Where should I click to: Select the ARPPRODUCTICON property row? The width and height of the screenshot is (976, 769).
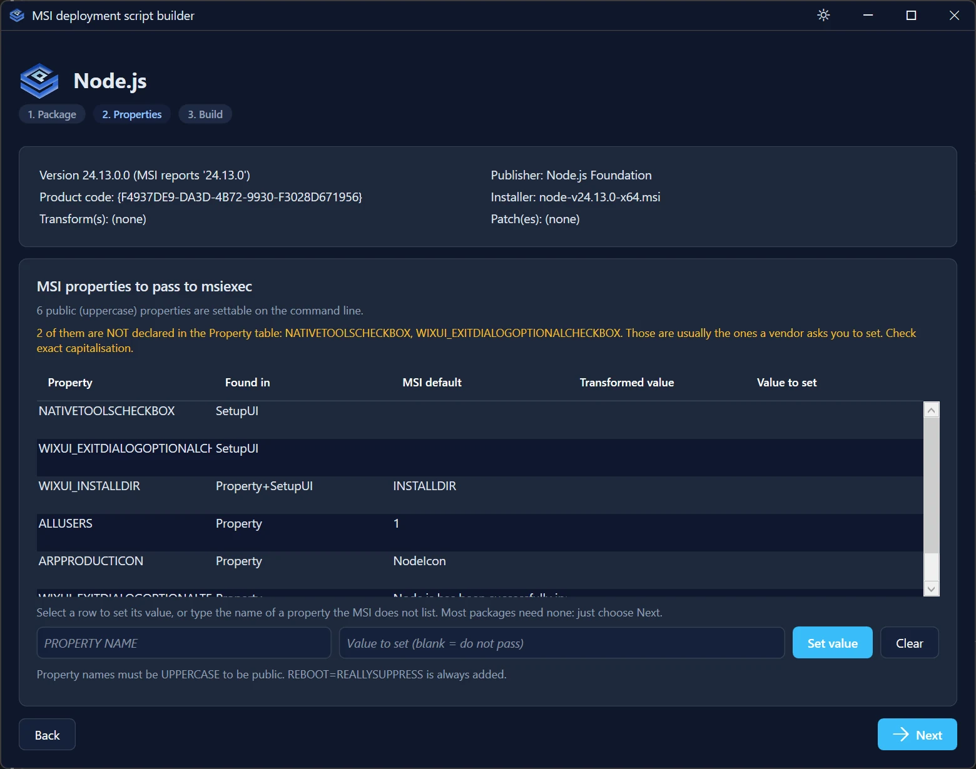[480, 570]
